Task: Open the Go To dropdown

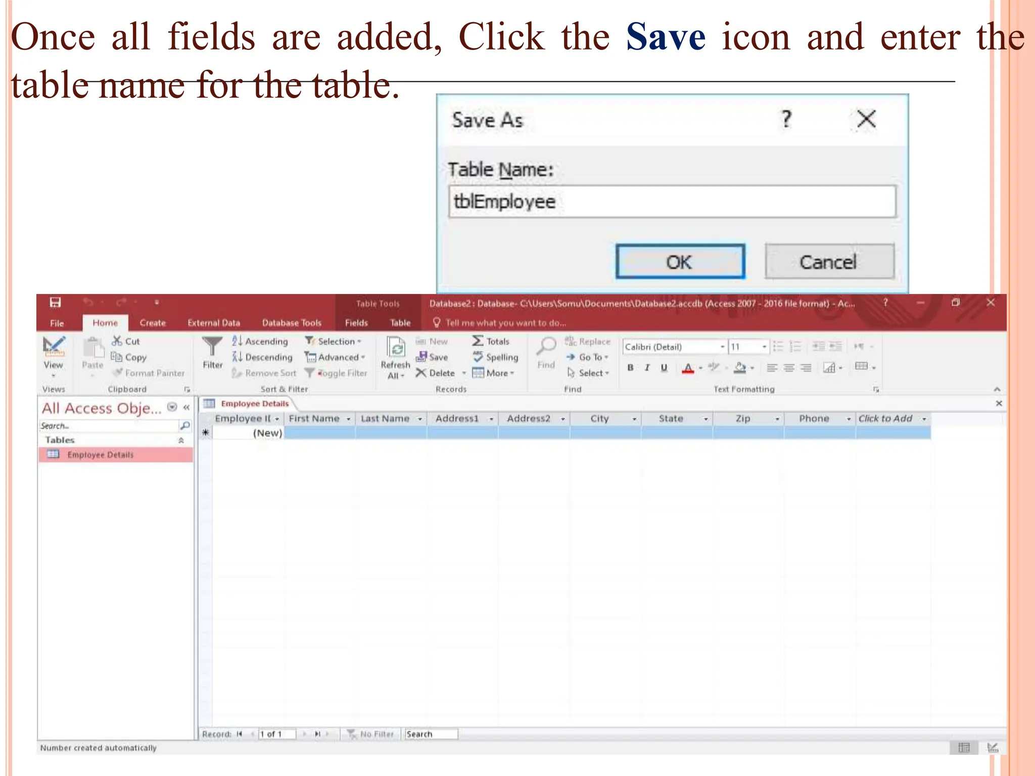Action: coord(587,357)
